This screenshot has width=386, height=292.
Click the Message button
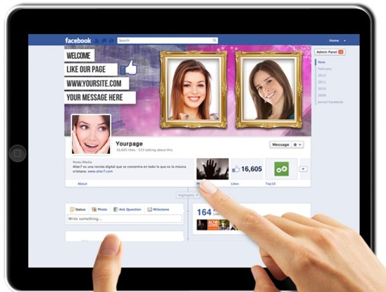(281, 145)
